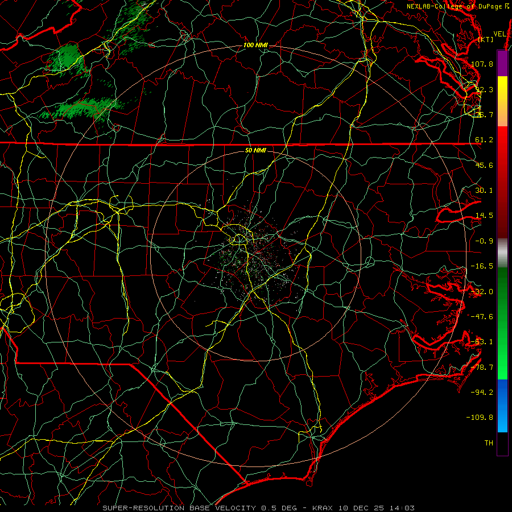
Task: Click the -47.6 velocity scale value
Action: 482,317
